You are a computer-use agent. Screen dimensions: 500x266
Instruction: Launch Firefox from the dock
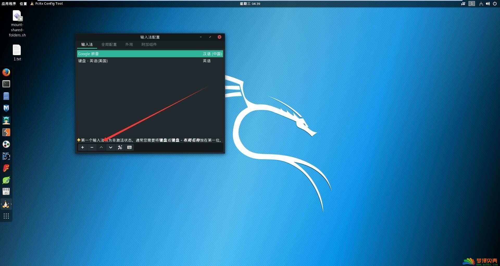click(6, 72)
